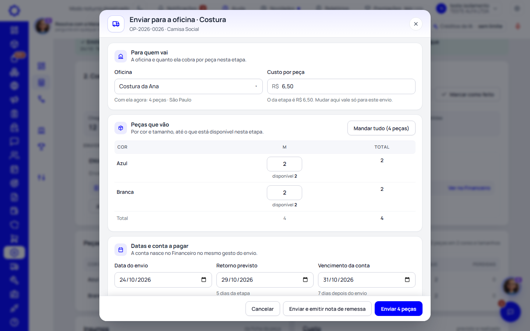The height and width of the screenshot is (331, 530).
Task: Click the Azul quantity field for size M
Action: 285,164
